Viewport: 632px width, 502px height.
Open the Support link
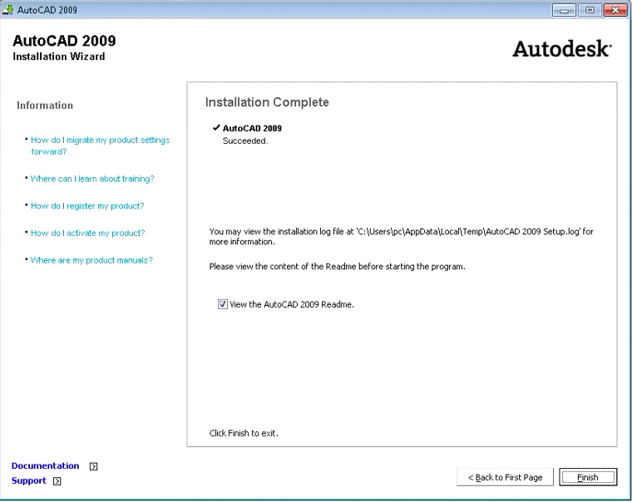tap(28, 480)
